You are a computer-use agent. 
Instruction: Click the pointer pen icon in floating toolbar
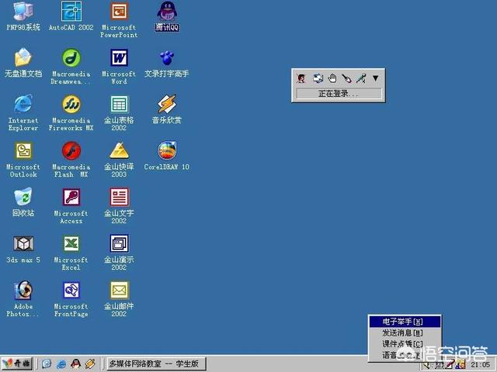(x=346, y=78)
